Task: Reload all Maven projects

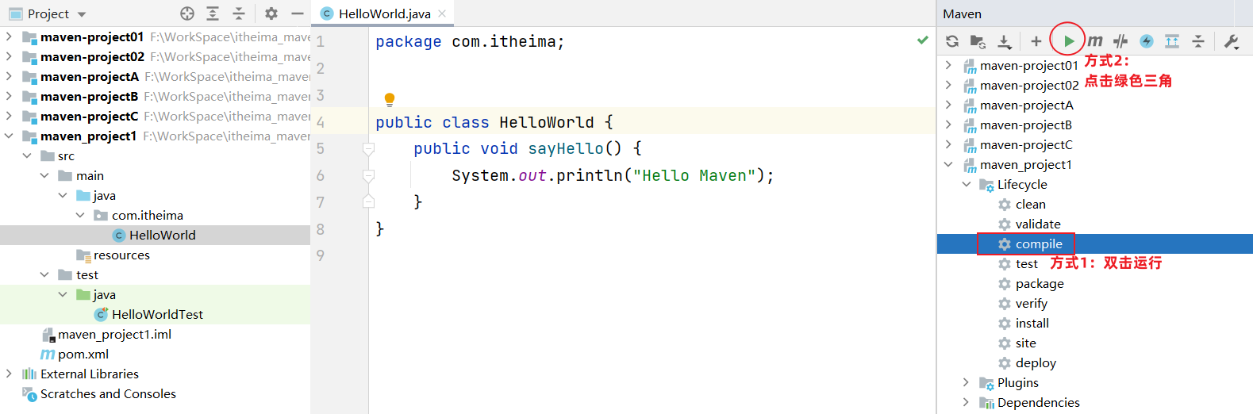Action: (952, 41)
